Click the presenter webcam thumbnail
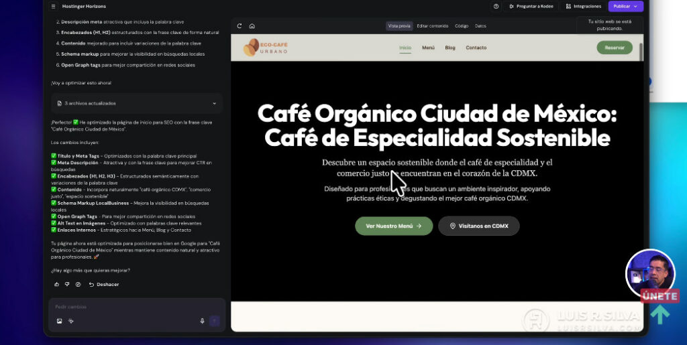Viewport: 687px width, 345px height. point(650,274)
